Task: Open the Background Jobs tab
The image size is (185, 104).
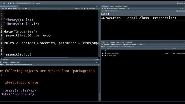Action: coord(15,62)
